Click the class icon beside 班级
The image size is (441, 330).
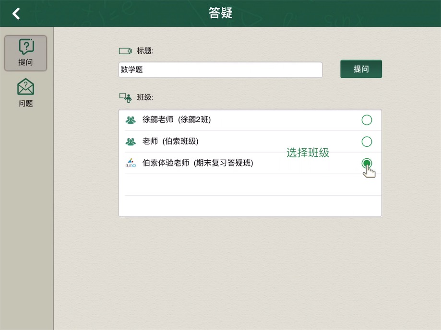tap(125, 97)
